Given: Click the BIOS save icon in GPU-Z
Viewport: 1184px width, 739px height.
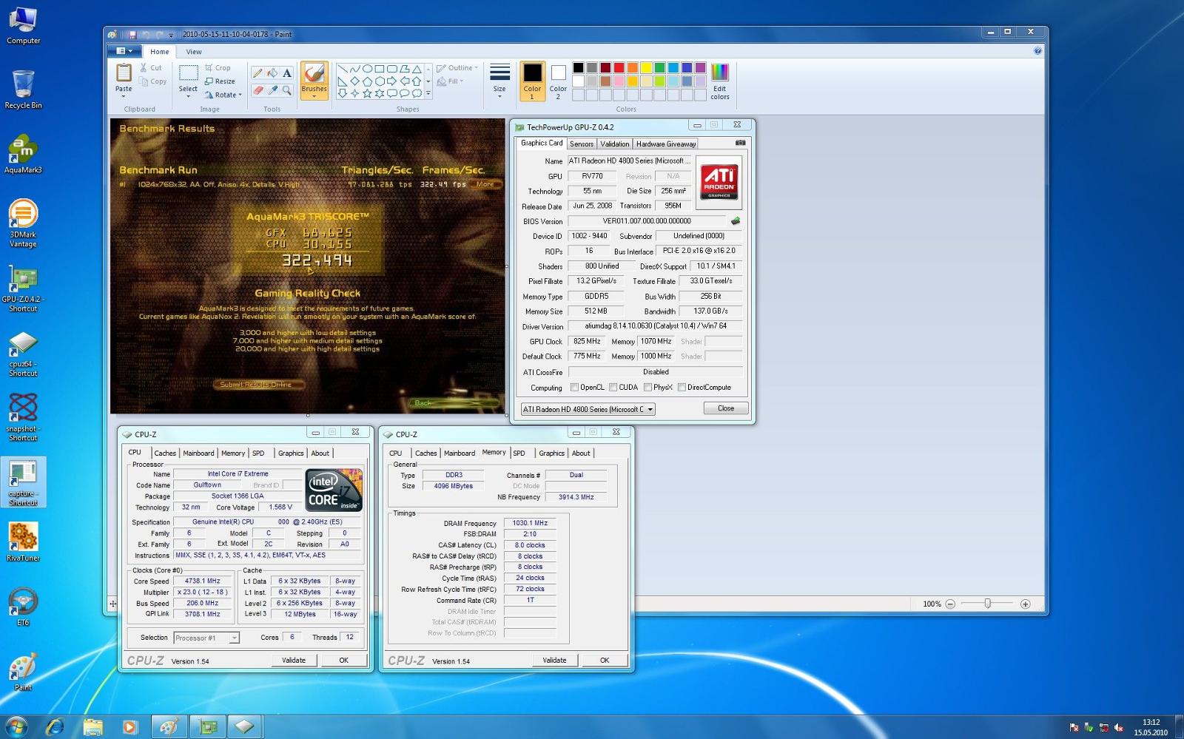Looking at the screenshot, I should point(736,220).
